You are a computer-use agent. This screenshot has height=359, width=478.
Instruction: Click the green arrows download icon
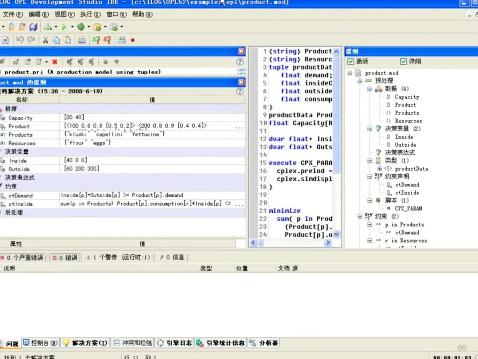pos(122,40)
